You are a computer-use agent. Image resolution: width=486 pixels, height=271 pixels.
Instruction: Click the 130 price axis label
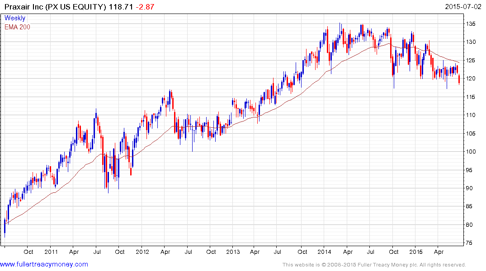[471, 42]
